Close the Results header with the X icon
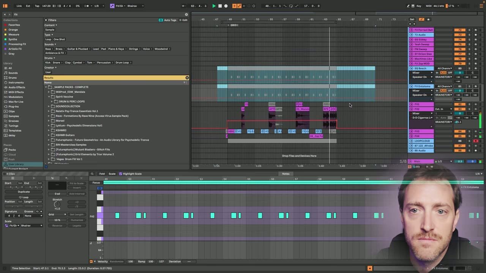Viewport: 486px width, 273px height. click(187, 78)
